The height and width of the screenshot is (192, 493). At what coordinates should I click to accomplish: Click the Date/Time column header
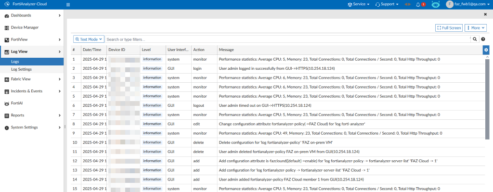click(94, 50)
